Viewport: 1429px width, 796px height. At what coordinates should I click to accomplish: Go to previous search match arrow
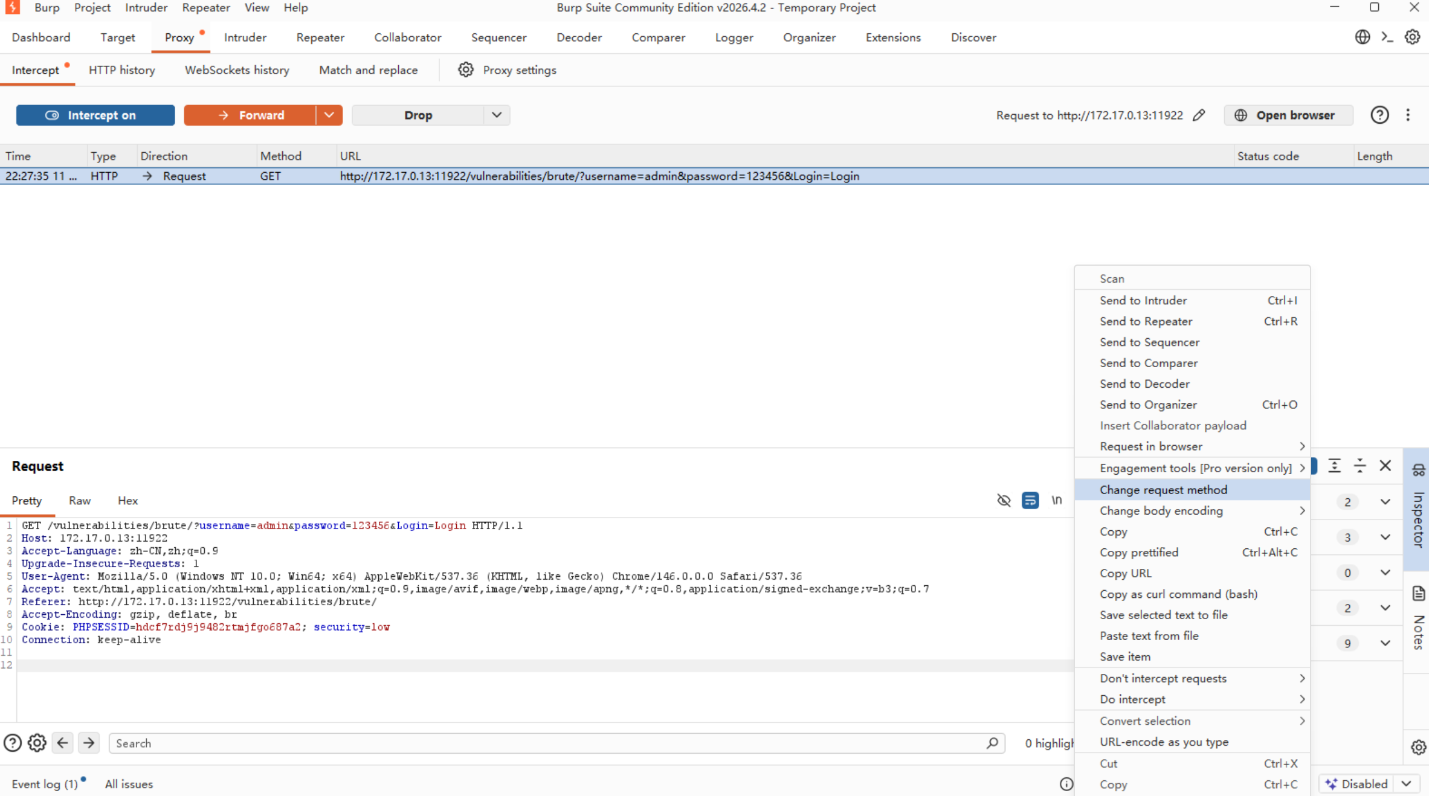coord(63,743)
